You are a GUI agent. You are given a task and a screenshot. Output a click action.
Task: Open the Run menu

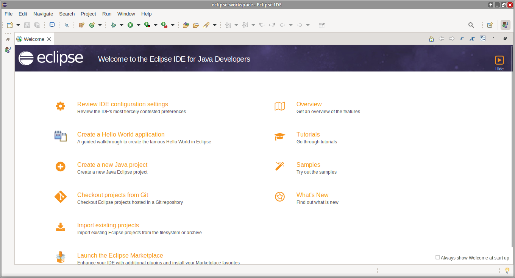click(x=107, y=14)
